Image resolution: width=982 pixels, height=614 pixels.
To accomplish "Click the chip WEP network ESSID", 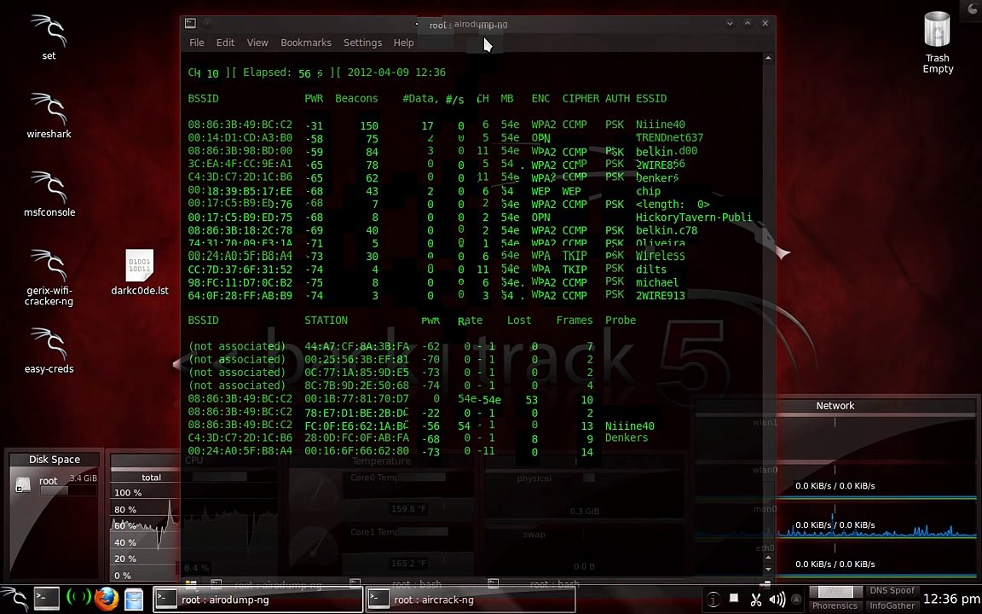I will point(648,191).
